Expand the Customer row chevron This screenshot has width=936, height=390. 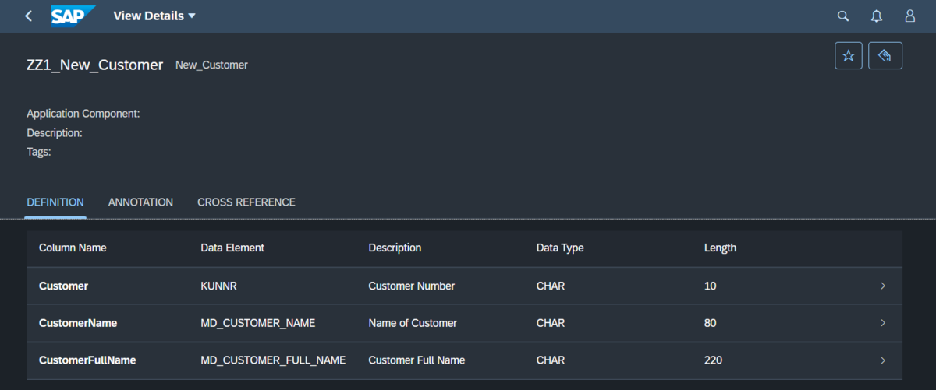click(x=883, y=286)
